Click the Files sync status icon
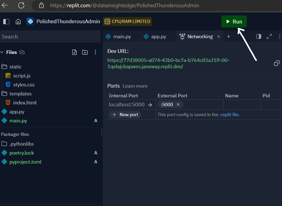The image size is (282, 206). 22,52
